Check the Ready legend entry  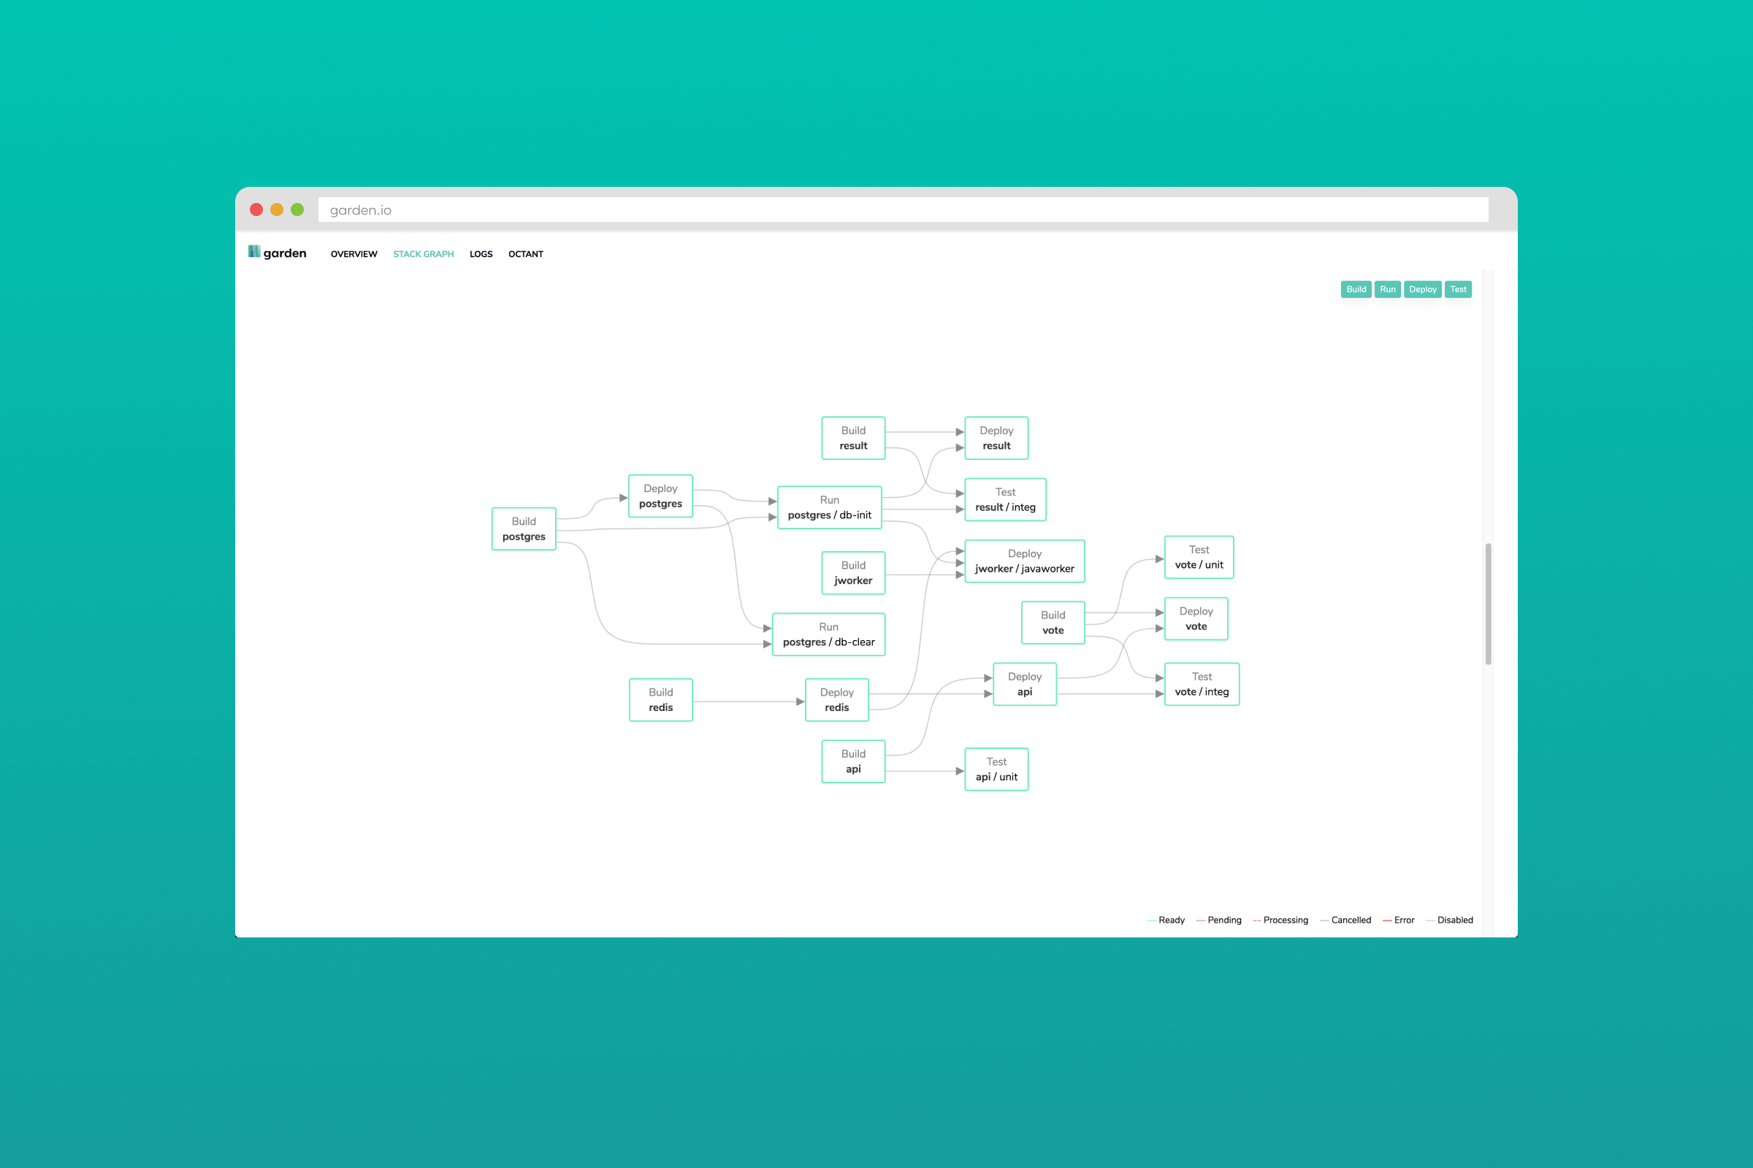point(1166,920)
